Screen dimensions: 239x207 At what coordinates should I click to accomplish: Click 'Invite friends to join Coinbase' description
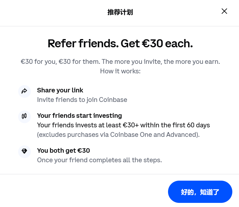tap(82, 100)
